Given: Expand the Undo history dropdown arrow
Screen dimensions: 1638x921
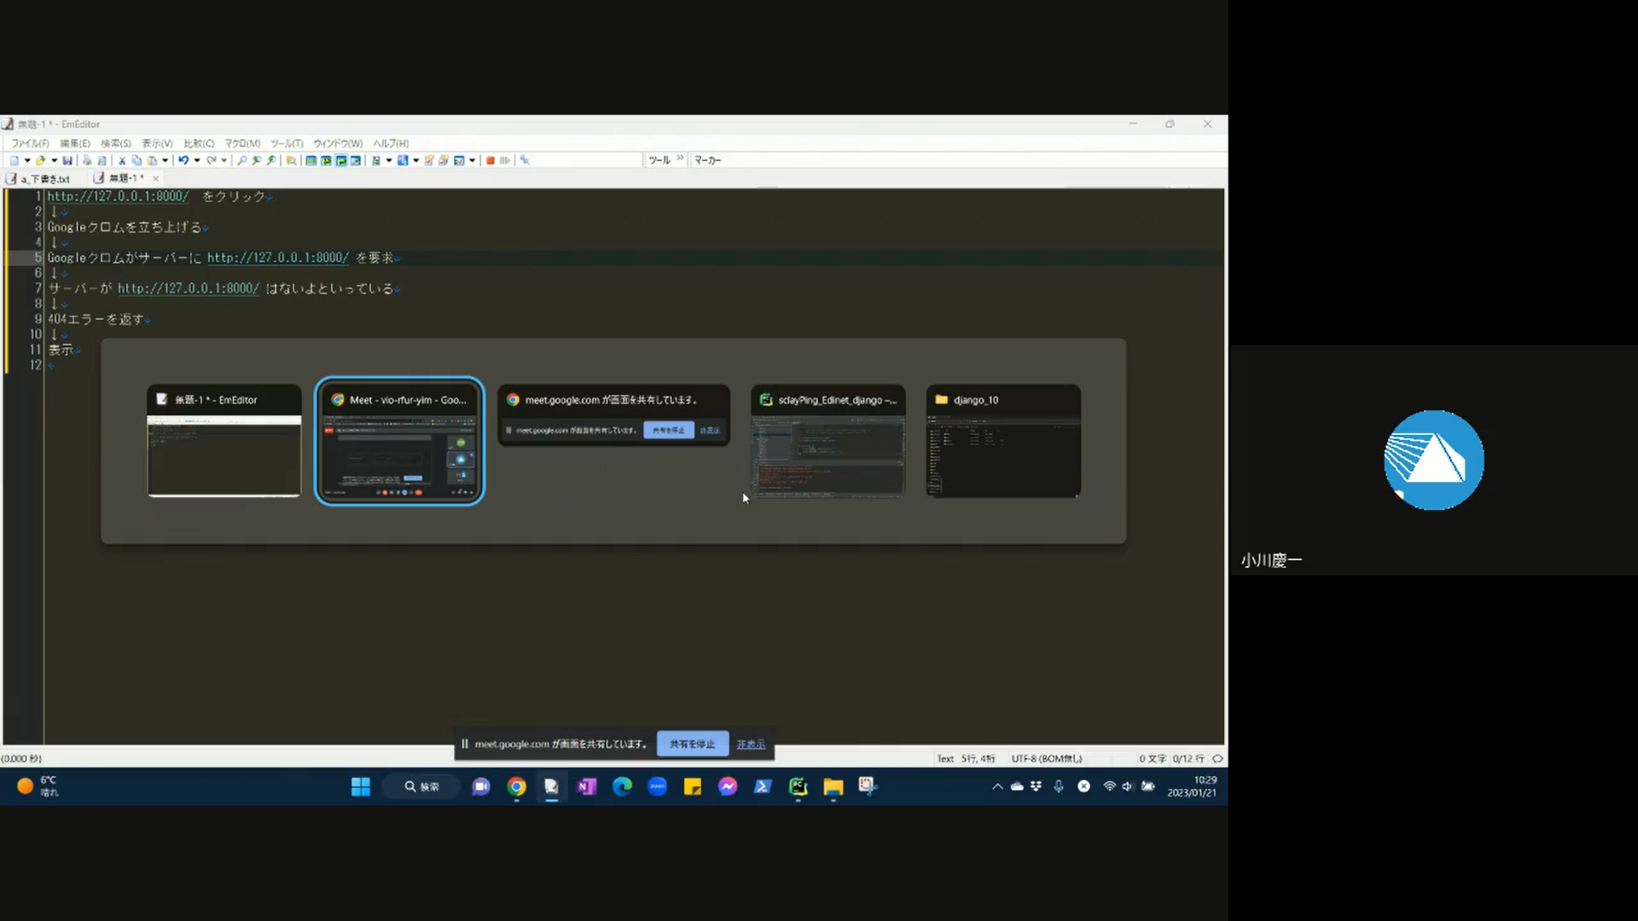Looking at the screenshot, I should pos(197,160).
